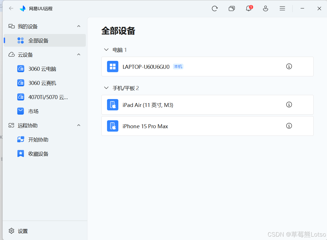The height and width of the screenshot is (240, 327).
Task: Minimize the UU remote window
Action: 302,8
